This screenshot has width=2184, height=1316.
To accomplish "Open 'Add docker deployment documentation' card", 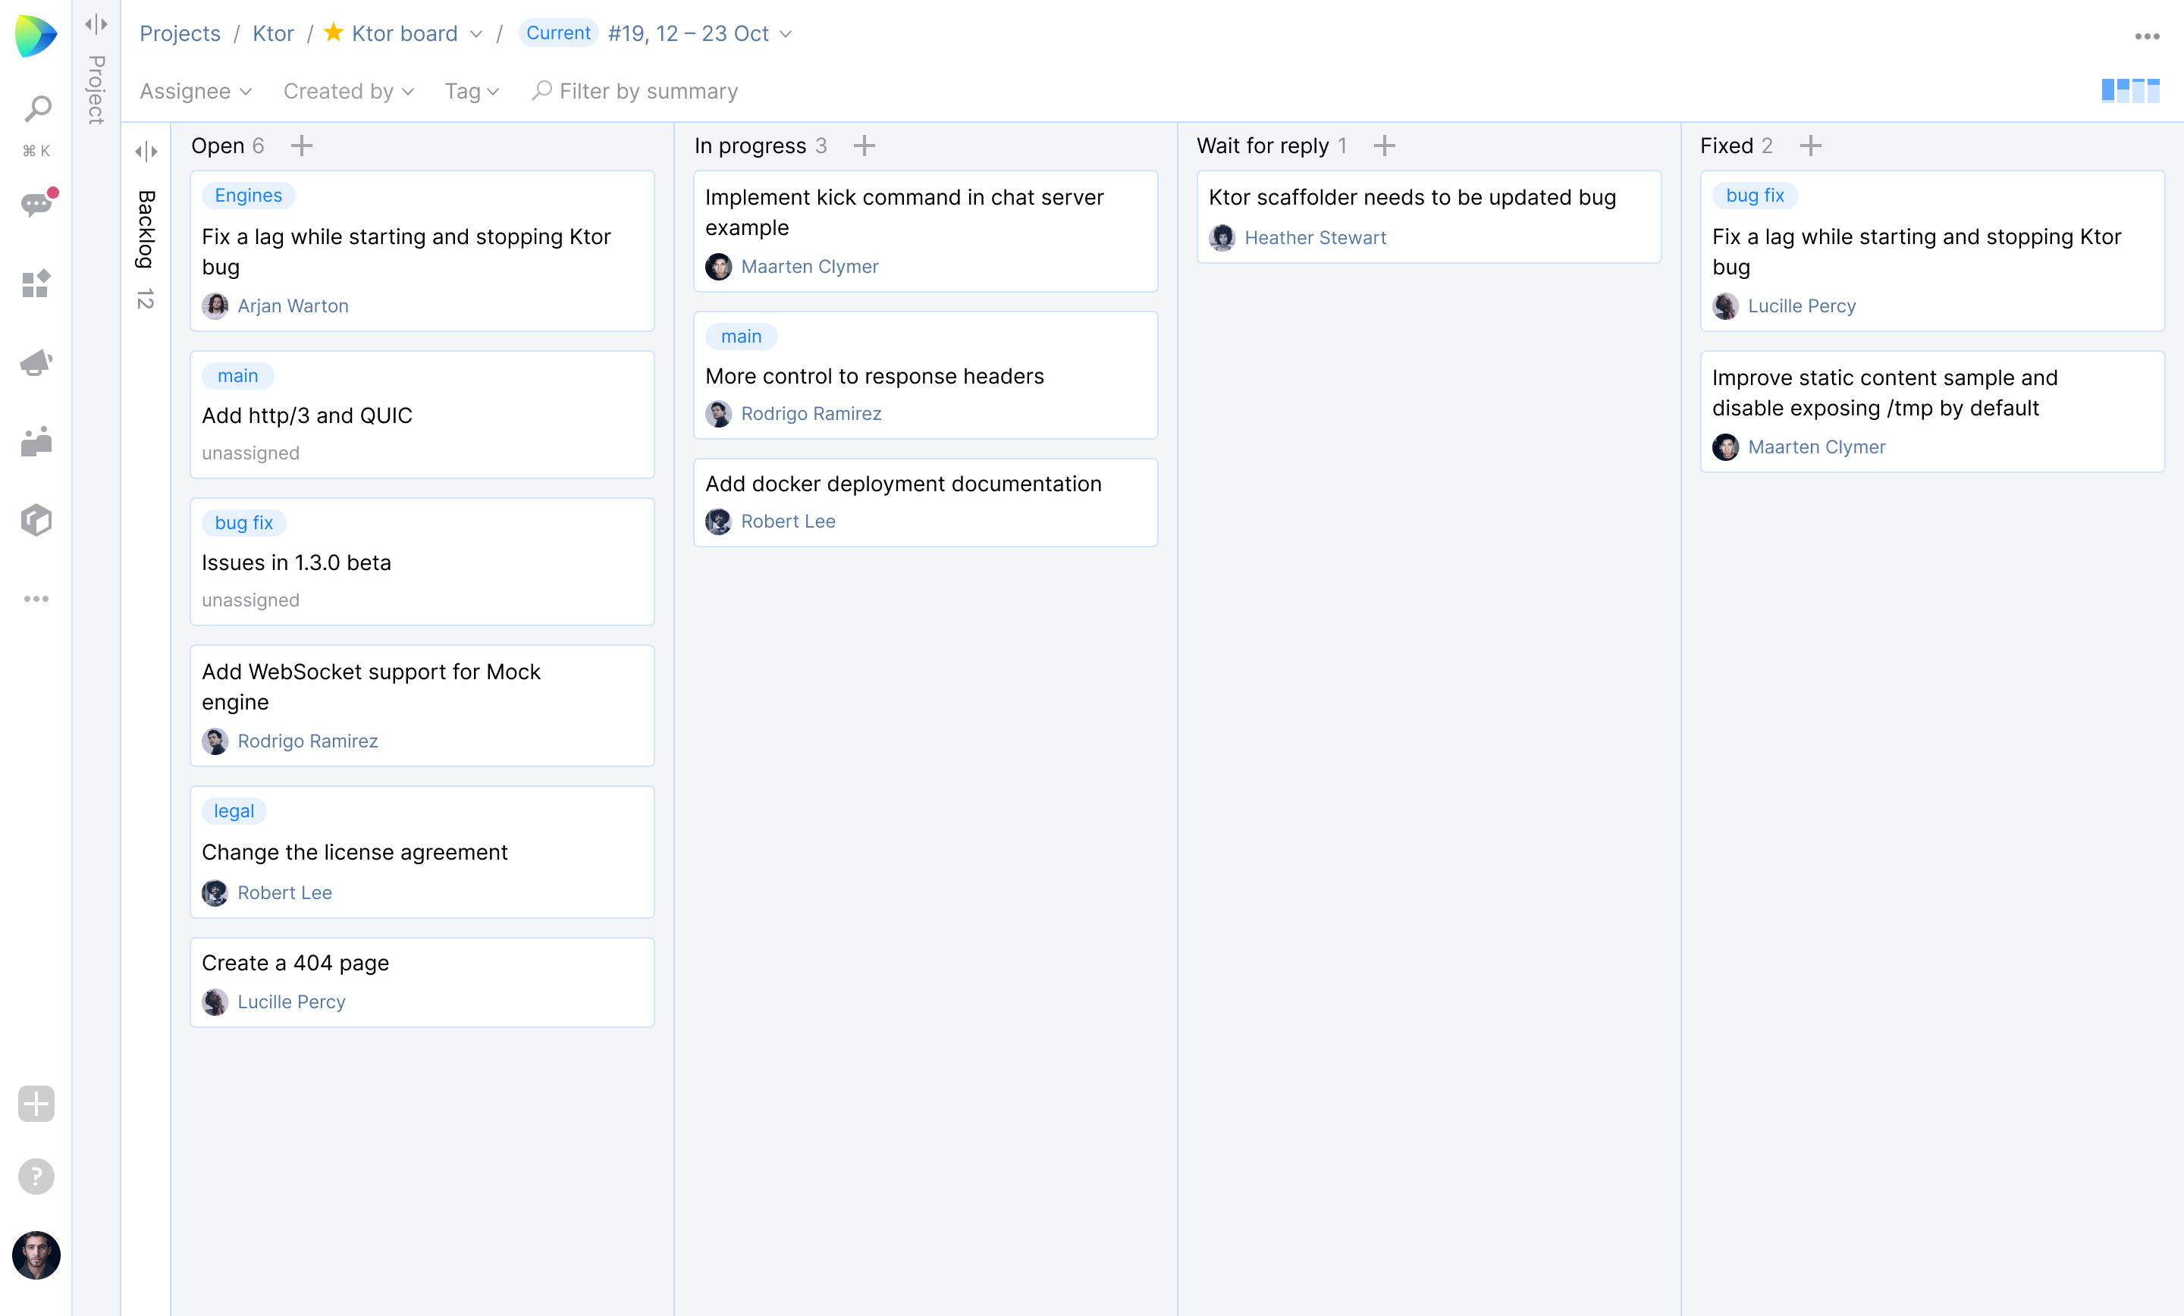I will 925,503.
